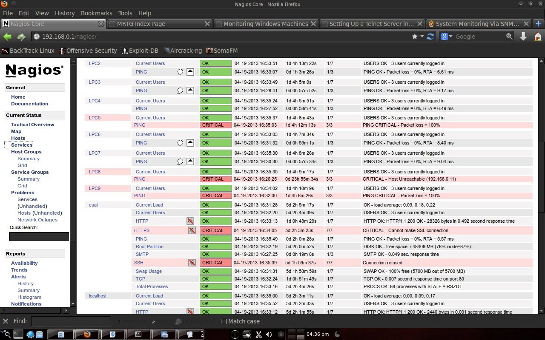
Task: Click the reload page icon in address bar
Action: [430, 37]
